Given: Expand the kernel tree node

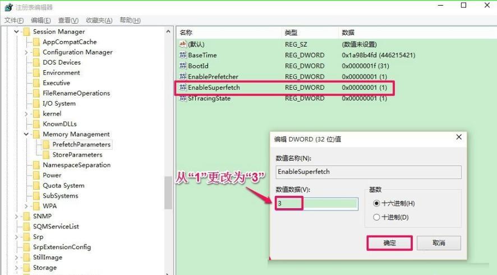Looking at the screenshot, I should pos(26,114).
